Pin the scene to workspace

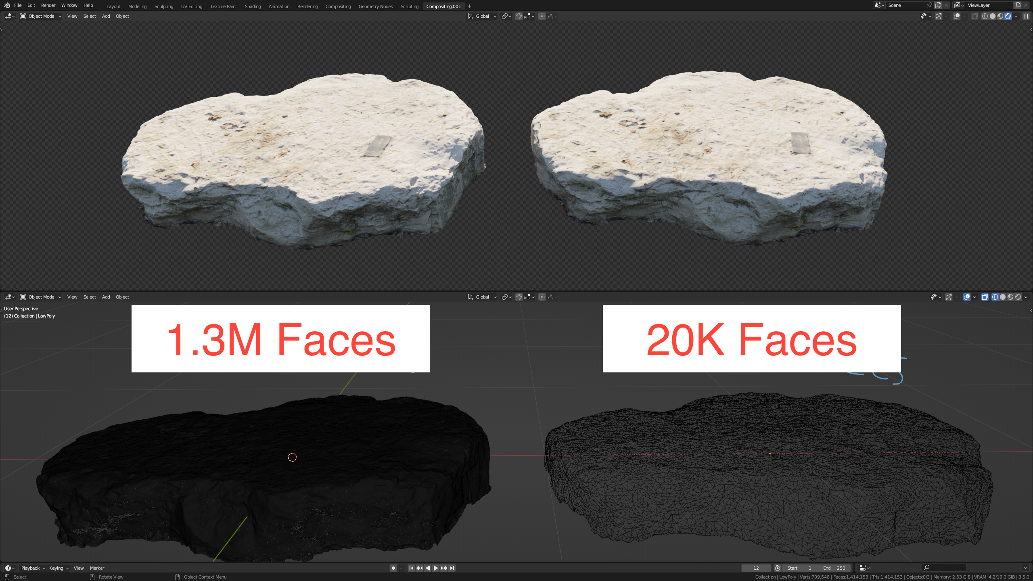929,5
